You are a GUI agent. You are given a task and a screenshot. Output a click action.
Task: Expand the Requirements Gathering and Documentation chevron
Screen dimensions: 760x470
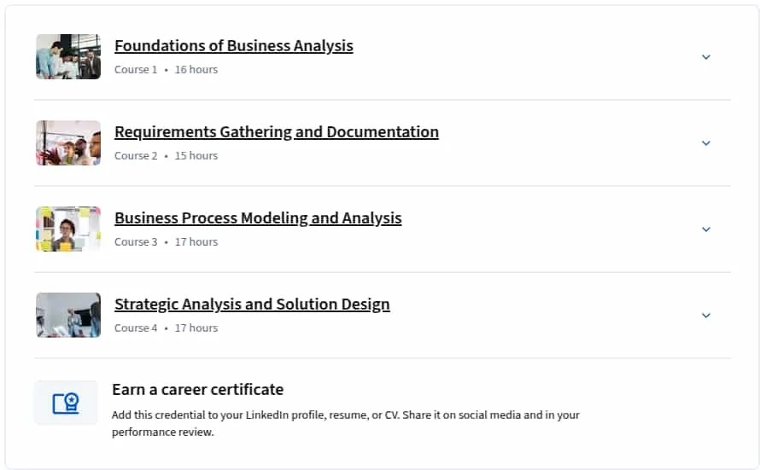tap(706, 143)
